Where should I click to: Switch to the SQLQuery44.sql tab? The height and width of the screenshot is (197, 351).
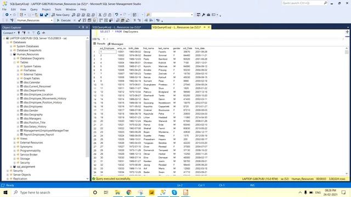pyautogui.click(x=117, y=27)
